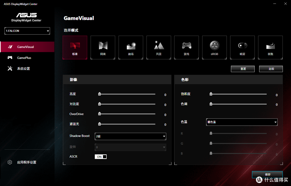Click the 选择模式 label
Viewport: 291px width, 186px height.
tap(71, 30)
